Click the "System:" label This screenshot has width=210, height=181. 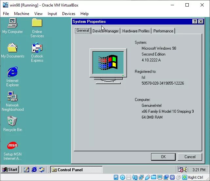(141, 42)
